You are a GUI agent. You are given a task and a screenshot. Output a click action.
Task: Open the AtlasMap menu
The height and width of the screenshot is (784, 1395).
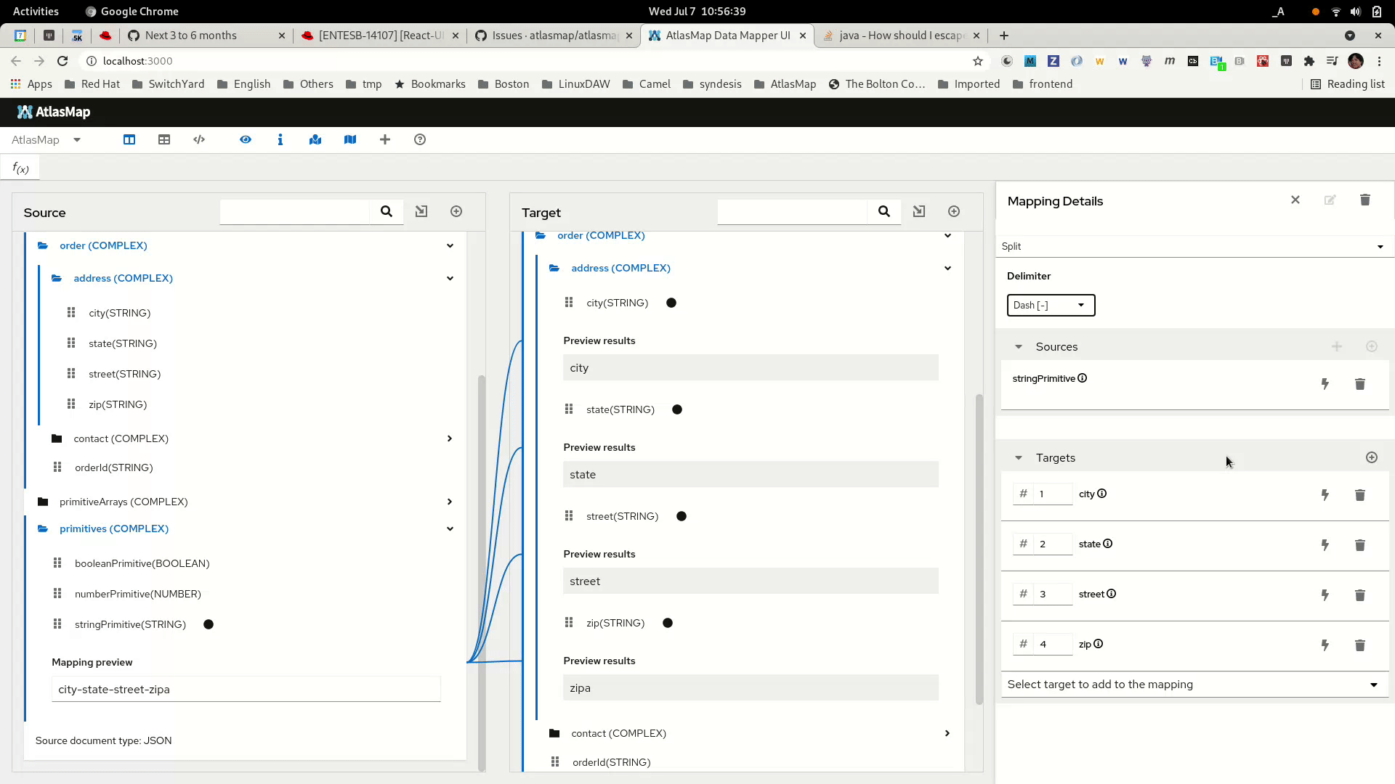point(46,139)
